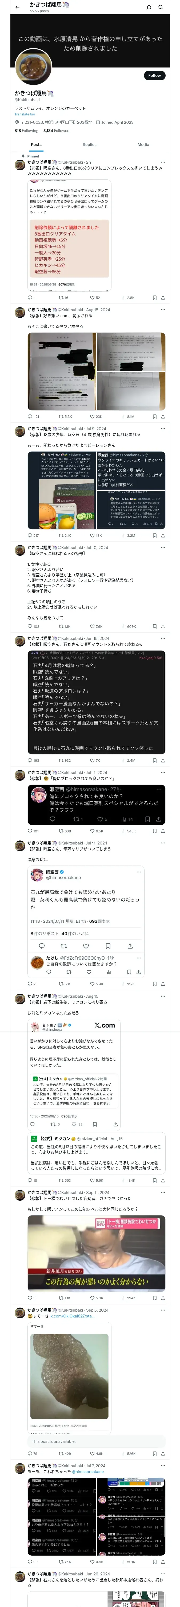The image size is (180, 1607).
Task: Open the 3,184 Followers list
Action: (57, 130)
